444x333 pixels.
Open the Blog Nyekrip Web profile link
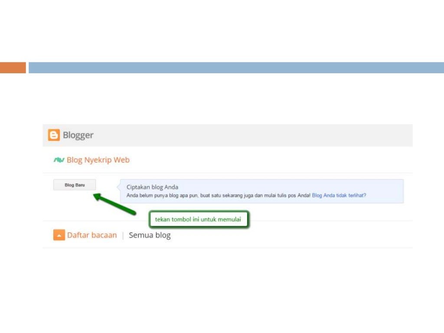pos(98,160)
